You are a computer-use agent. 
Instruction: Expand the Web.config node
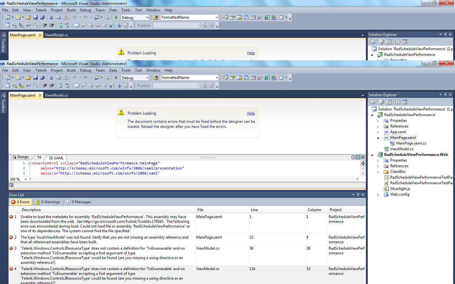click(x=378, y=195)
